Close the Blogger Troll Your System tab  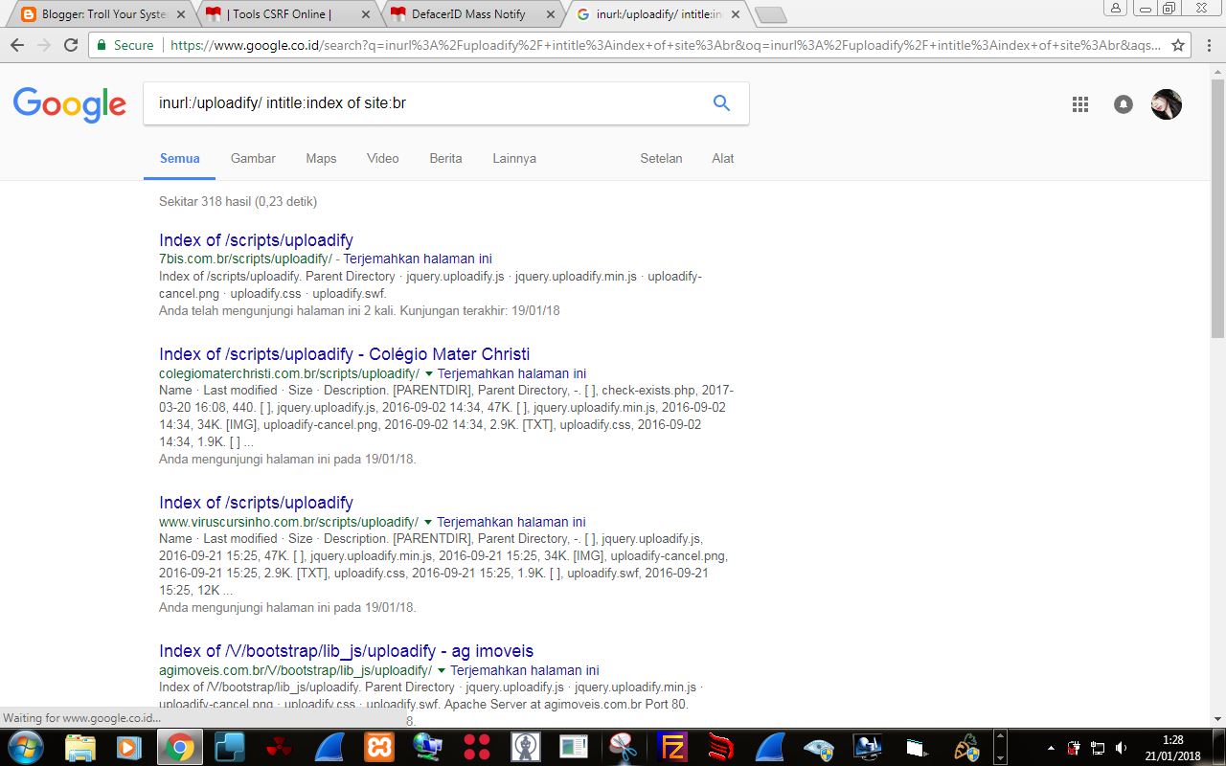click(x=181, y=14)
